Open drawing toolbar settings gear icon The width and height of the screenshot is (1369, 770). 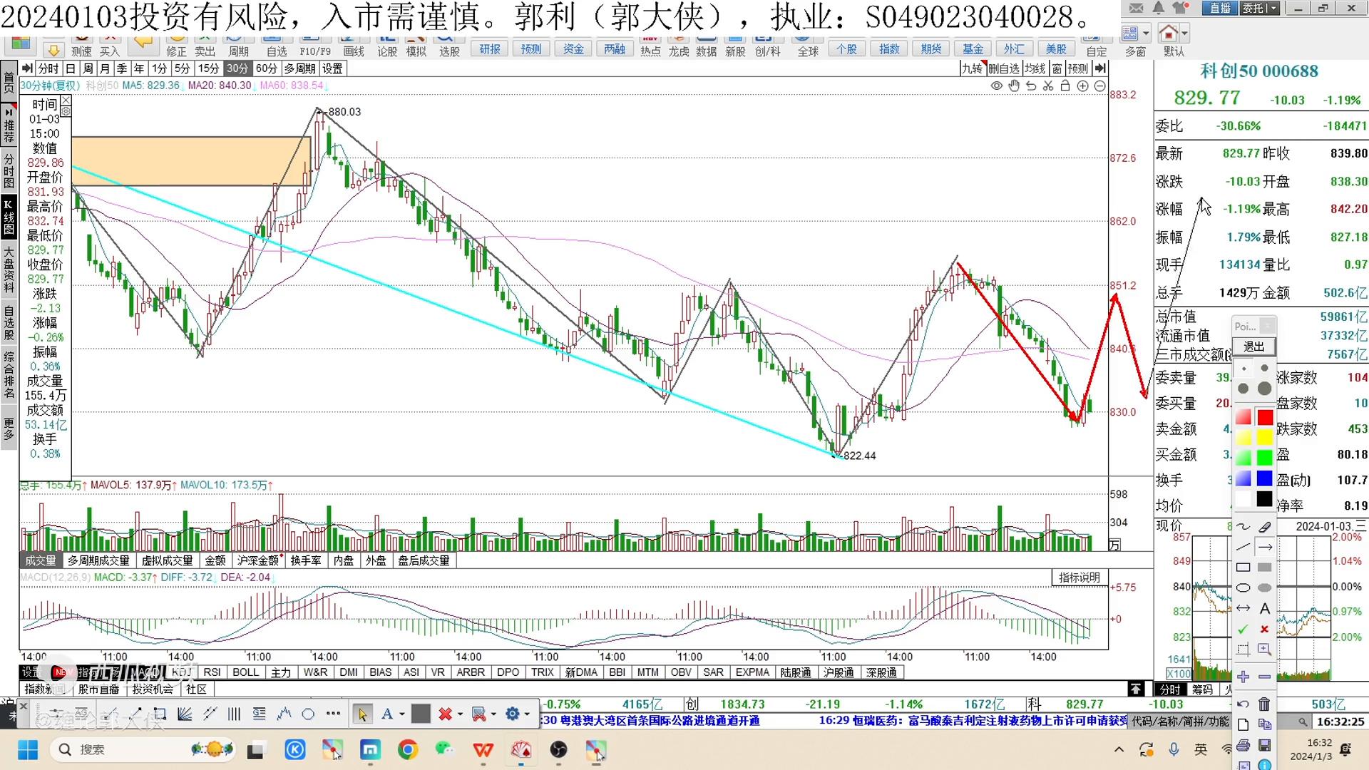pos(512,714)
